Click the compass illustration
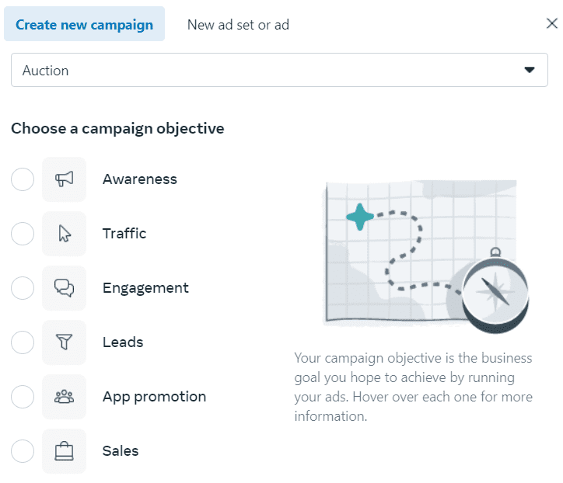 point(495,290)
